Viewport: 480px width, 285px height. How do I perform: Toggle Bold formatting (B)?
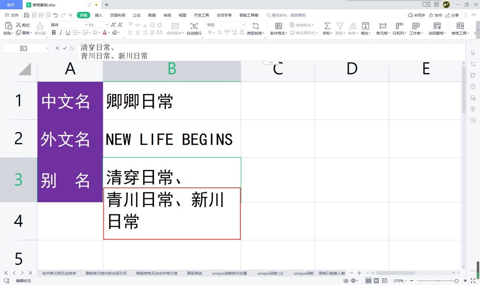point(53,33)
